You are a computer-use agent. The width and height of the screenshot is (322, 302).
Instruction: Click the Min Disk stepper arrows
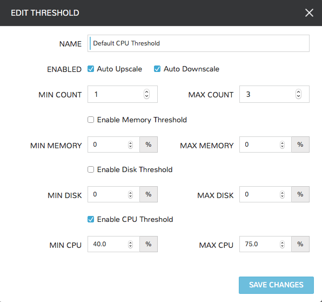(x=130, y=194)
